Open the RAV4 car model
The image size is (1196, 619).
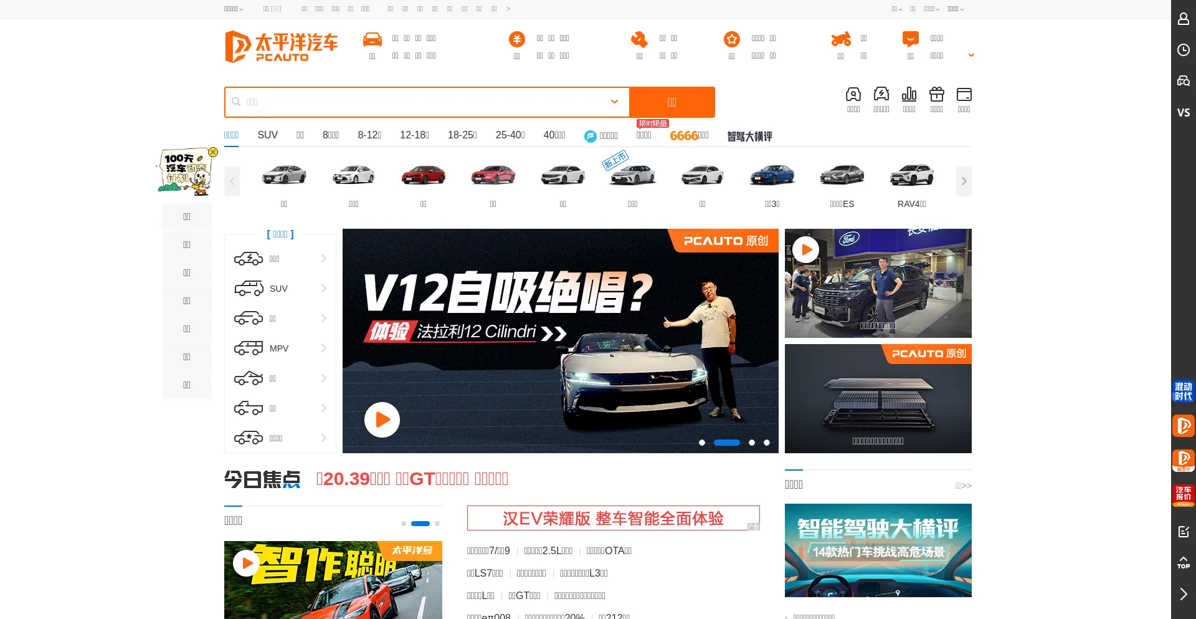tap(911, 185)
